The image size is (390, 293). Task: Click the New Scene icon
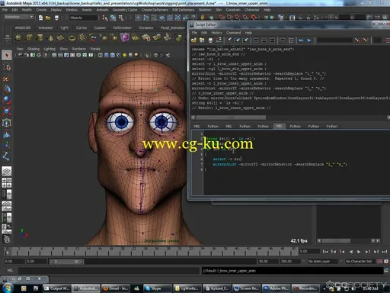click(x=40, y=18)
